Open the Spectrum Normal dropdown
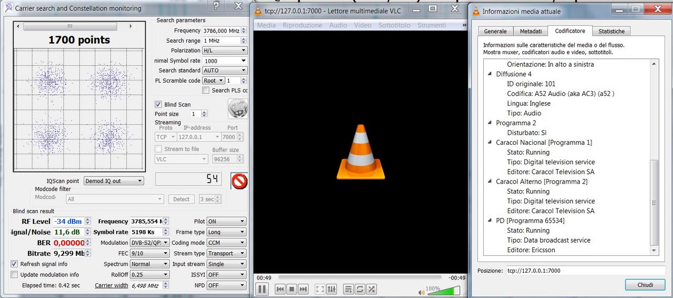673x298 pixels. tap(150, 264)
